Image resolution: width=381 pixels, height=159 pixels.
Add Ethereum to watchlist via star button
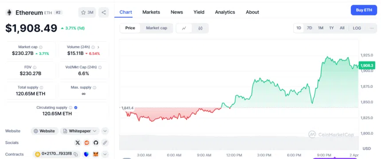coord(87,13)
